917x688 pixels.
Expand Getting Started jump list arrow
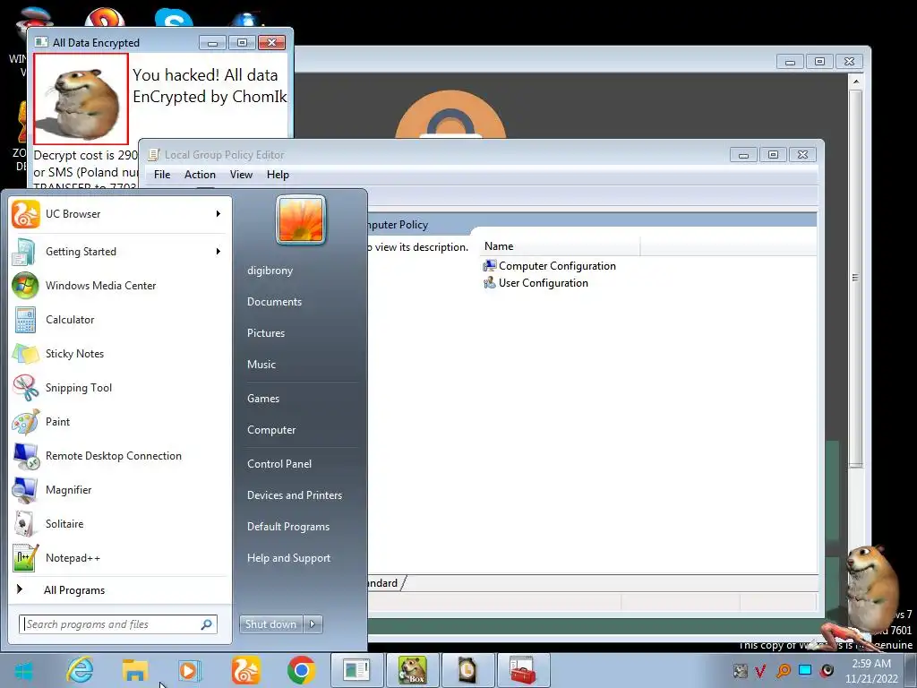coord(219,252)
